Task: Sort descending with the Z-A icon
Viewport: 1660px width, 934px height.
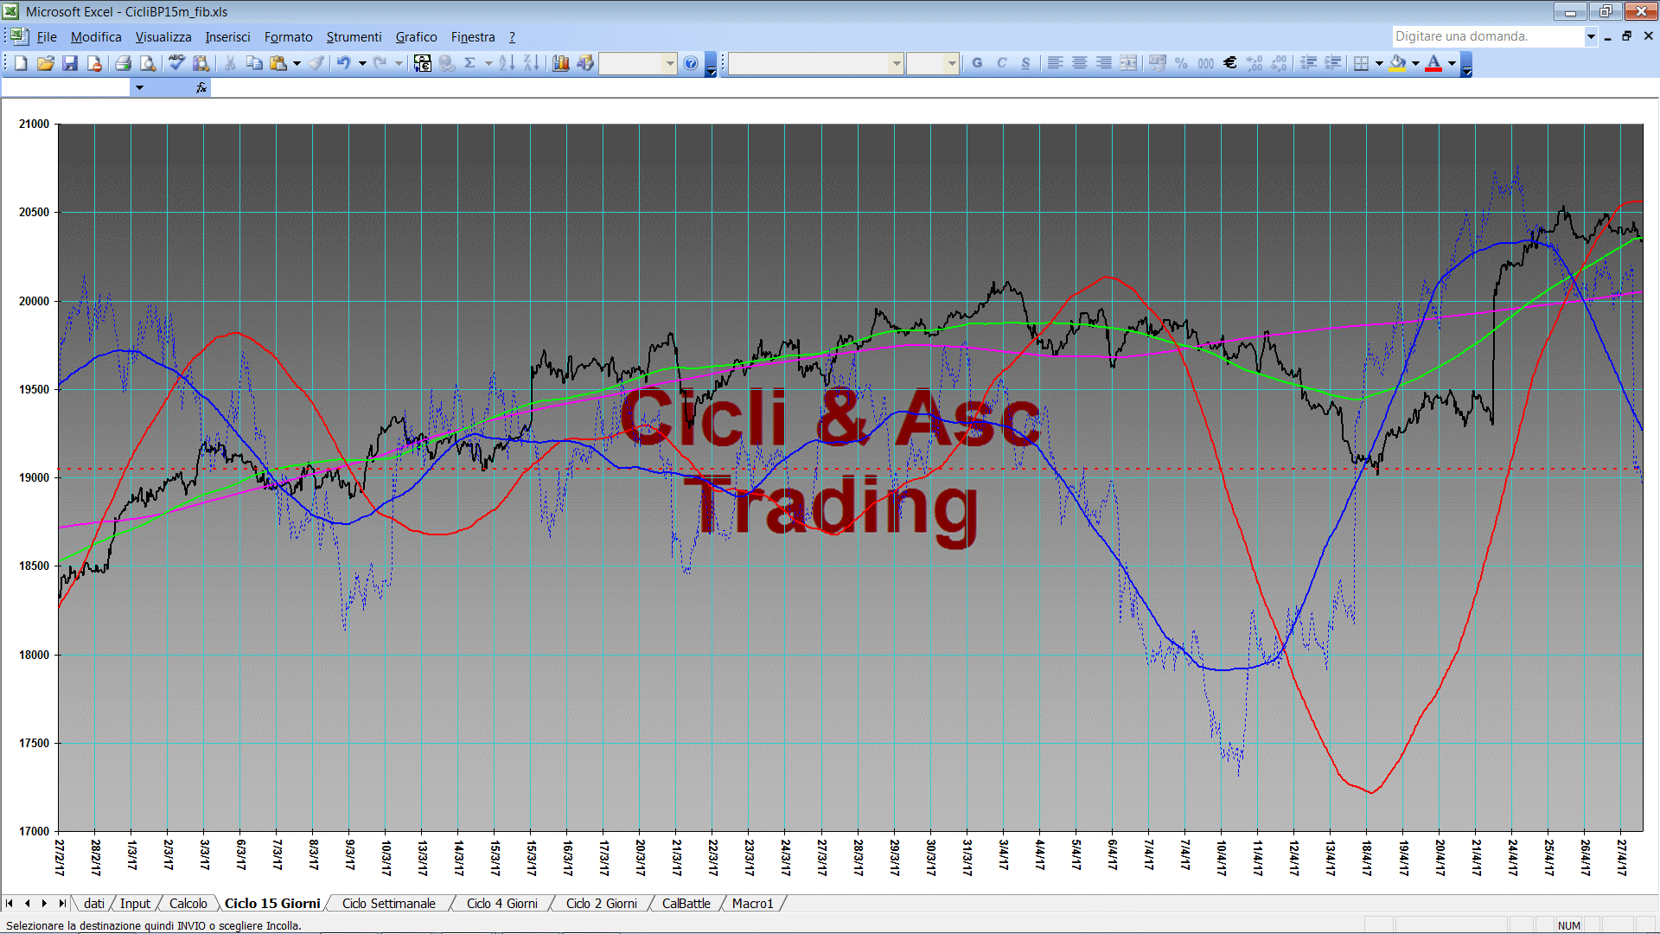Action: tap(531, 63)
